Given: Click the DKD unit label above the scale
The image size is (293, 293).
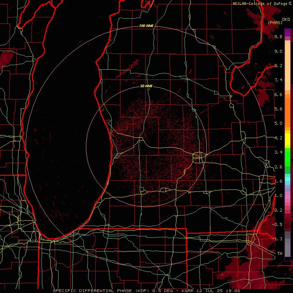Looking at the screenshot, I should coord(286,20).
